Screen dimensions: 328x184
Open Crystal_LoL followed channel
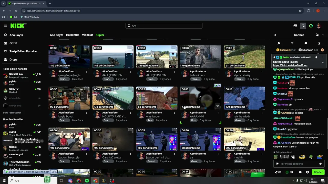(22, 76)
